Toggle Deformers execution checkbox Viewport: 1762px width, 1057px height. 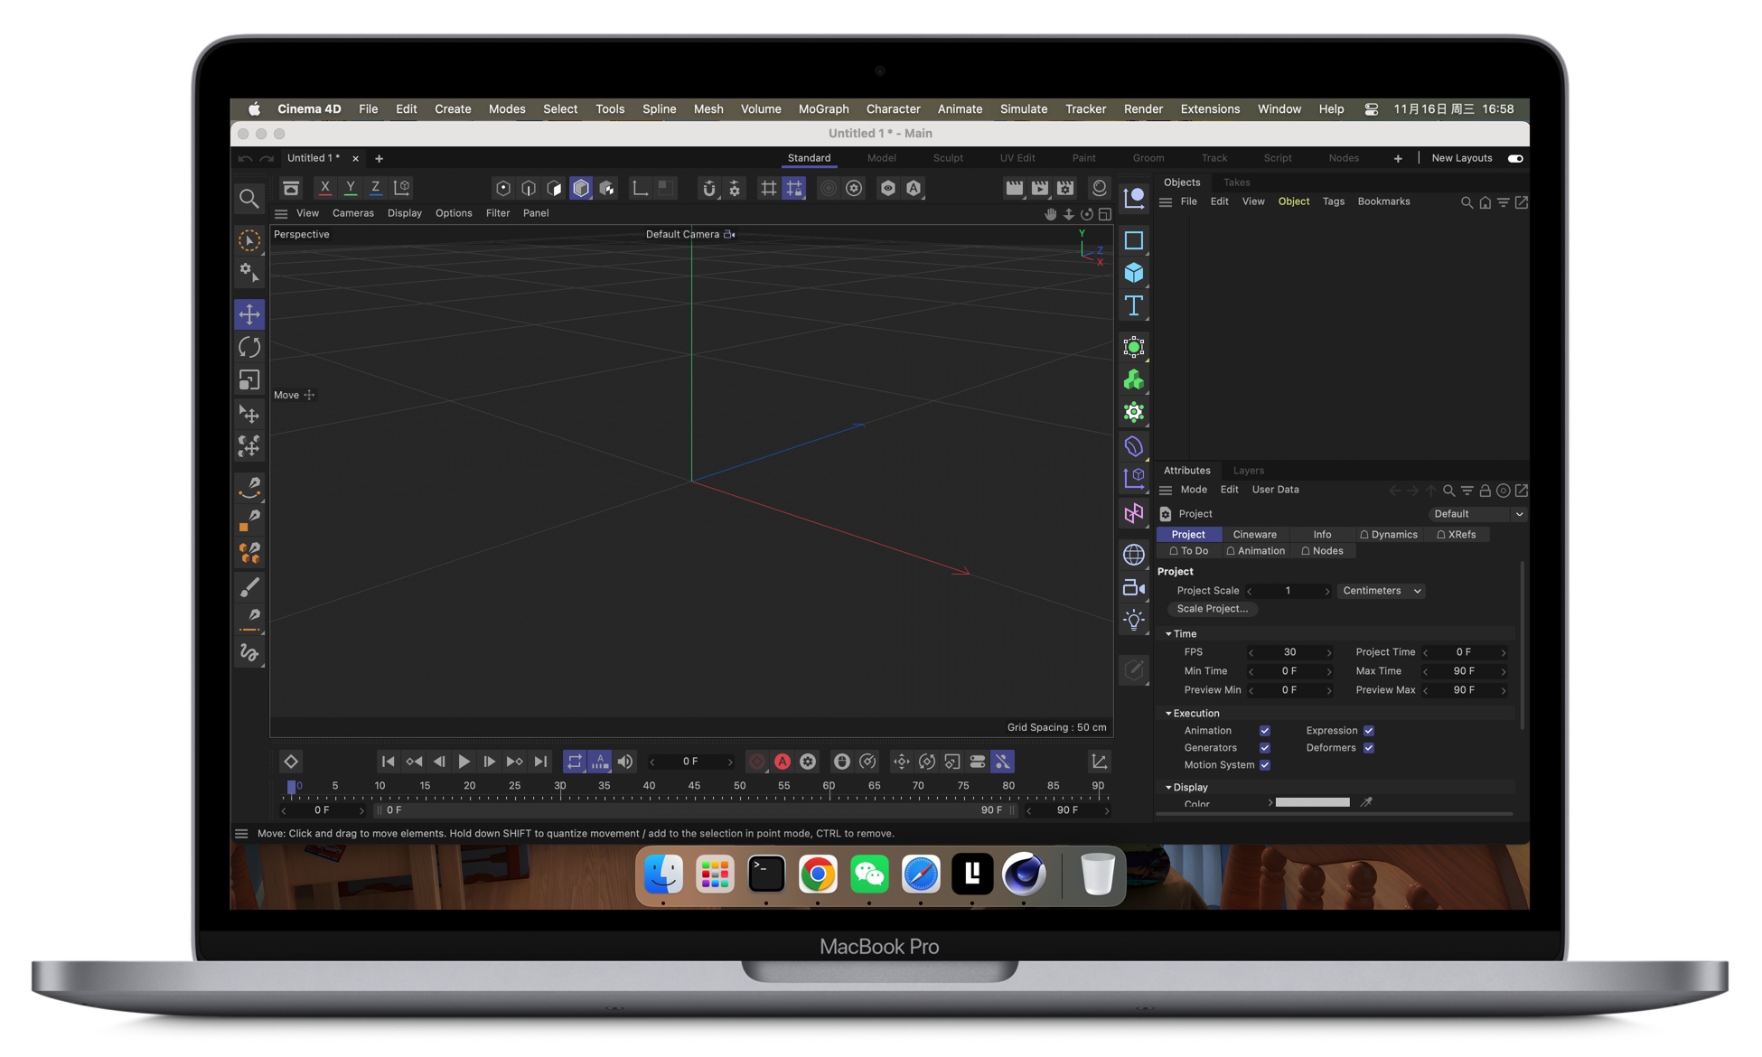pyautogui.click(x=1368, y=747)
